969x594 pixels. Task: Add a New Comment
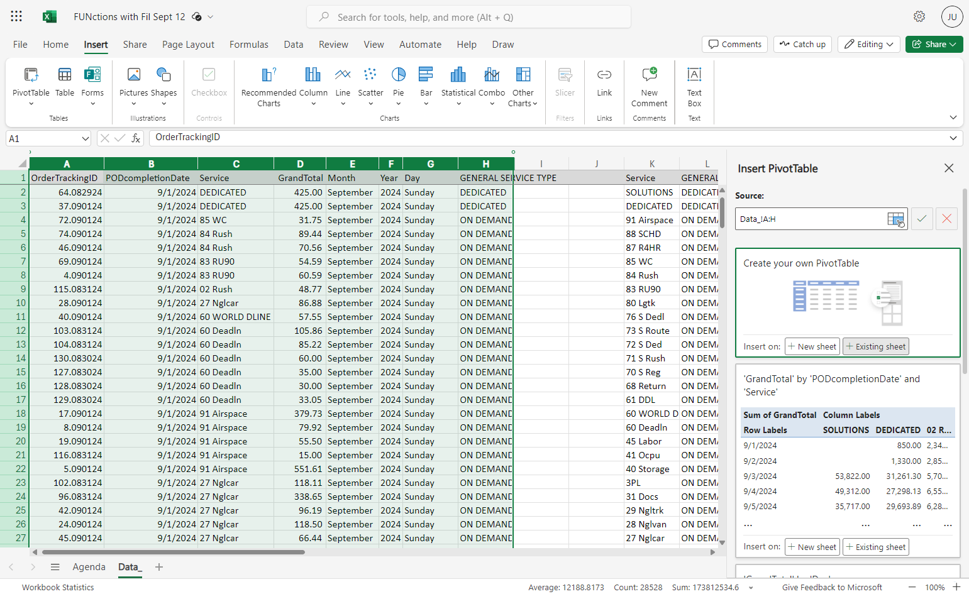click(650, 87)
